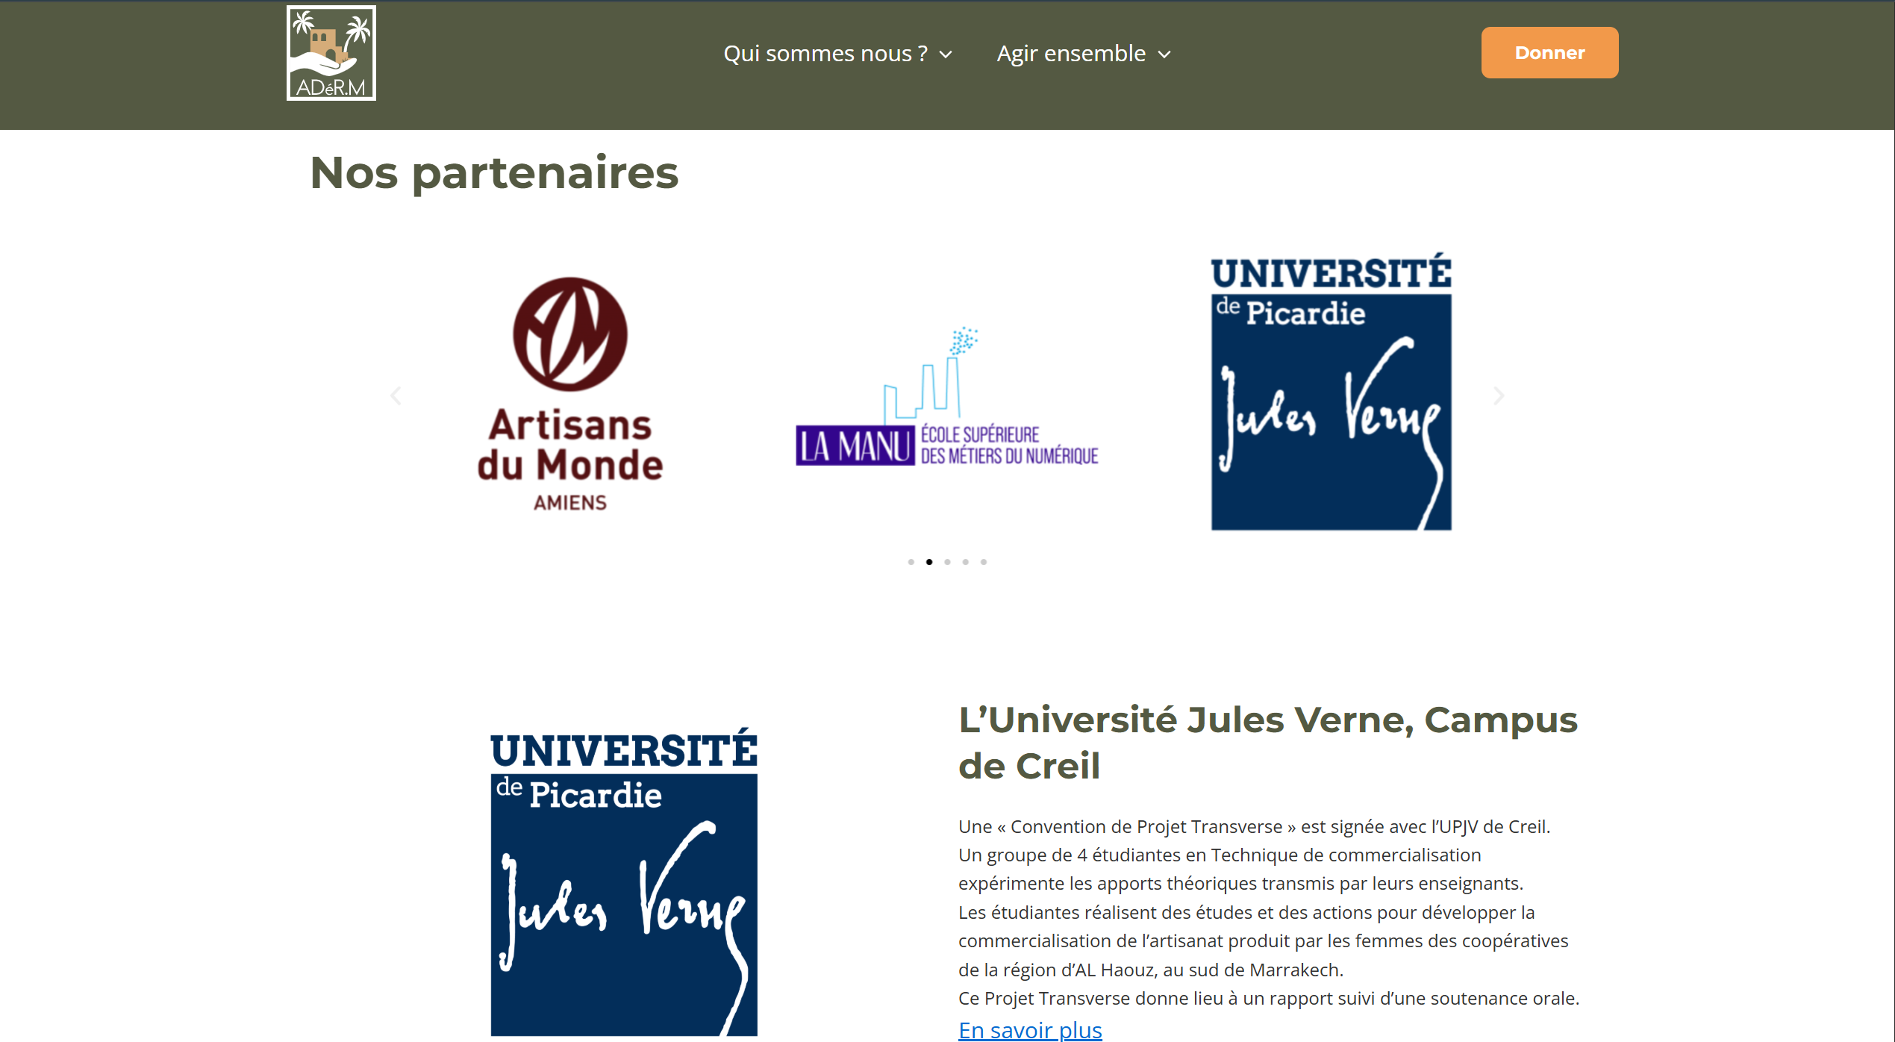
Task: Select the second (active) carousel dot
Action: [x=929, y=562]
